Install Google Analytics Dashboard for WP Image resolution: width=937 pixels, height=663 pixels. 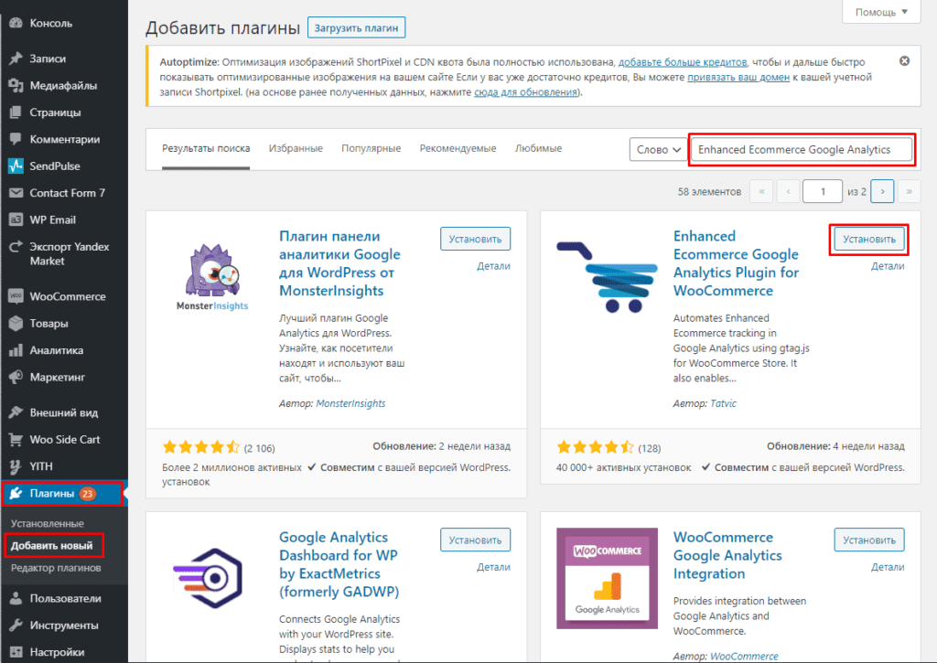(x=475, y=540)
